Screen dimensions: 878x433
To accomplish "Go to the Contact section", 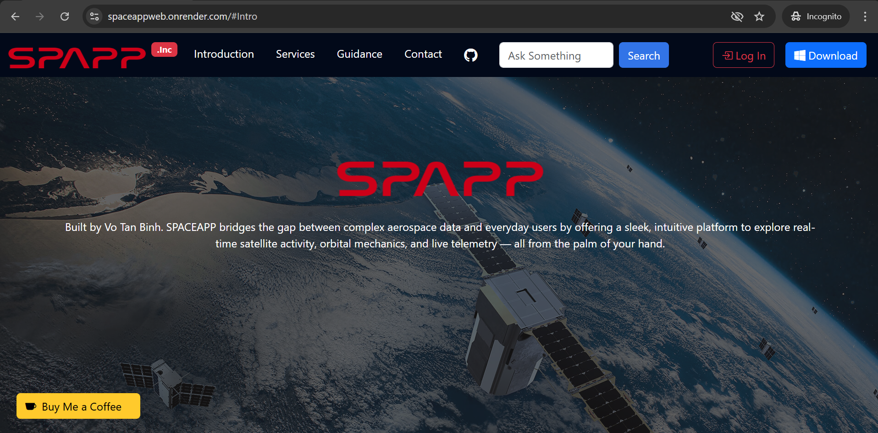I will [423, 54].
